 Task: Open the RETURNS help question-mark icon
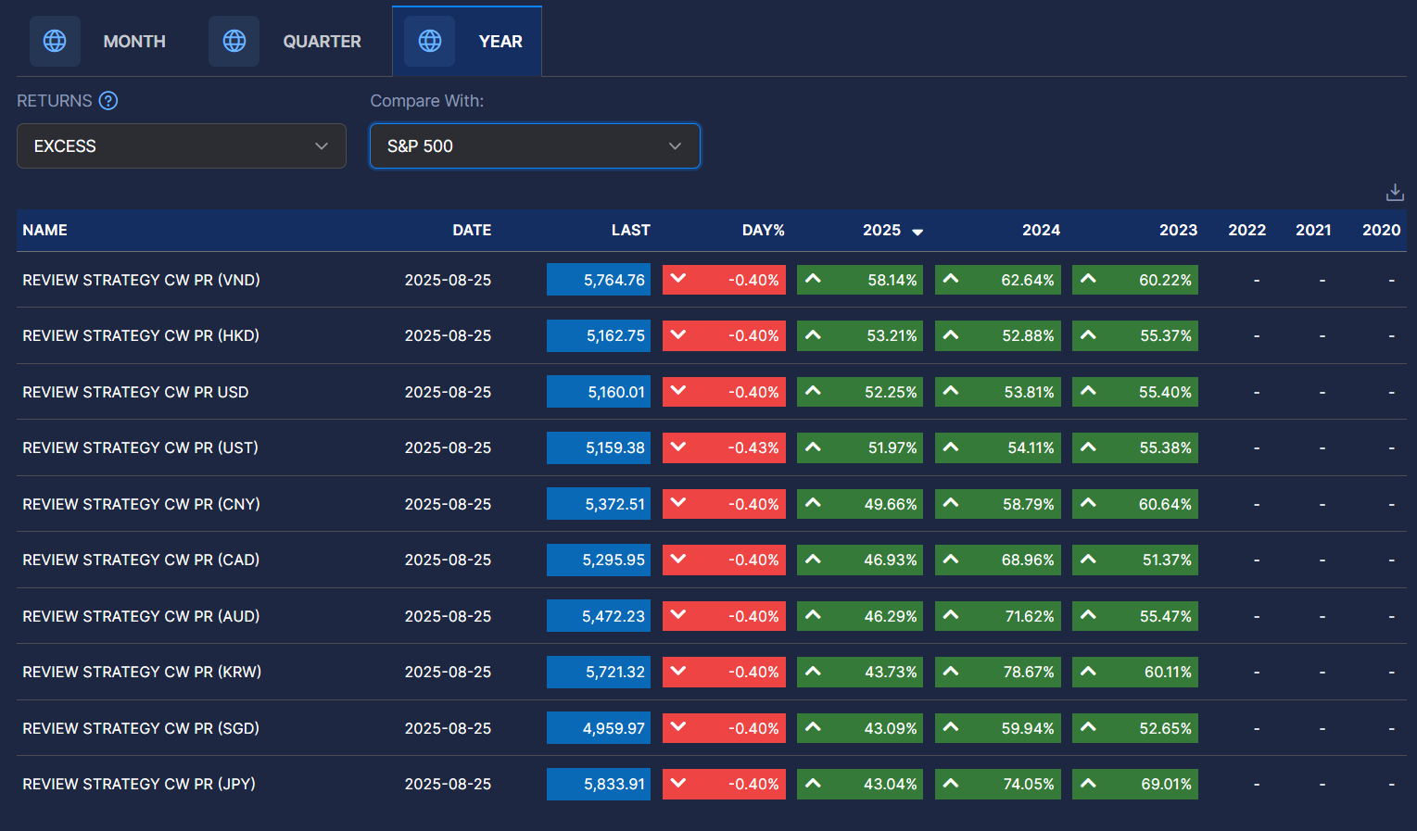point(108,101)
